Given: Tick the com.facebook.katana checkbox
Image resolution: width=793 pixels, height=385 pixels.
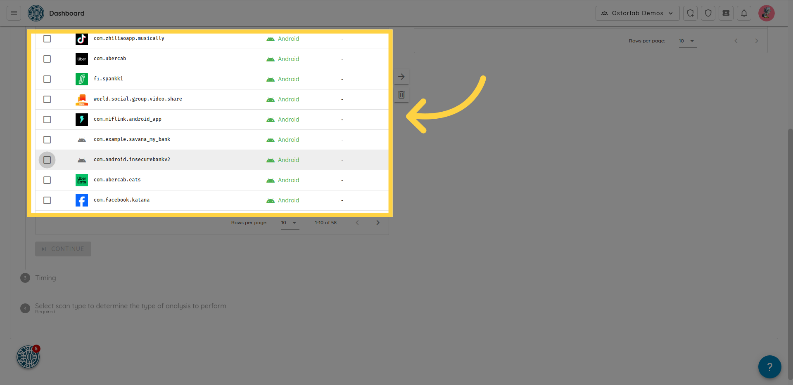Looking at the screenshot, I should click(x=47, y=200).
